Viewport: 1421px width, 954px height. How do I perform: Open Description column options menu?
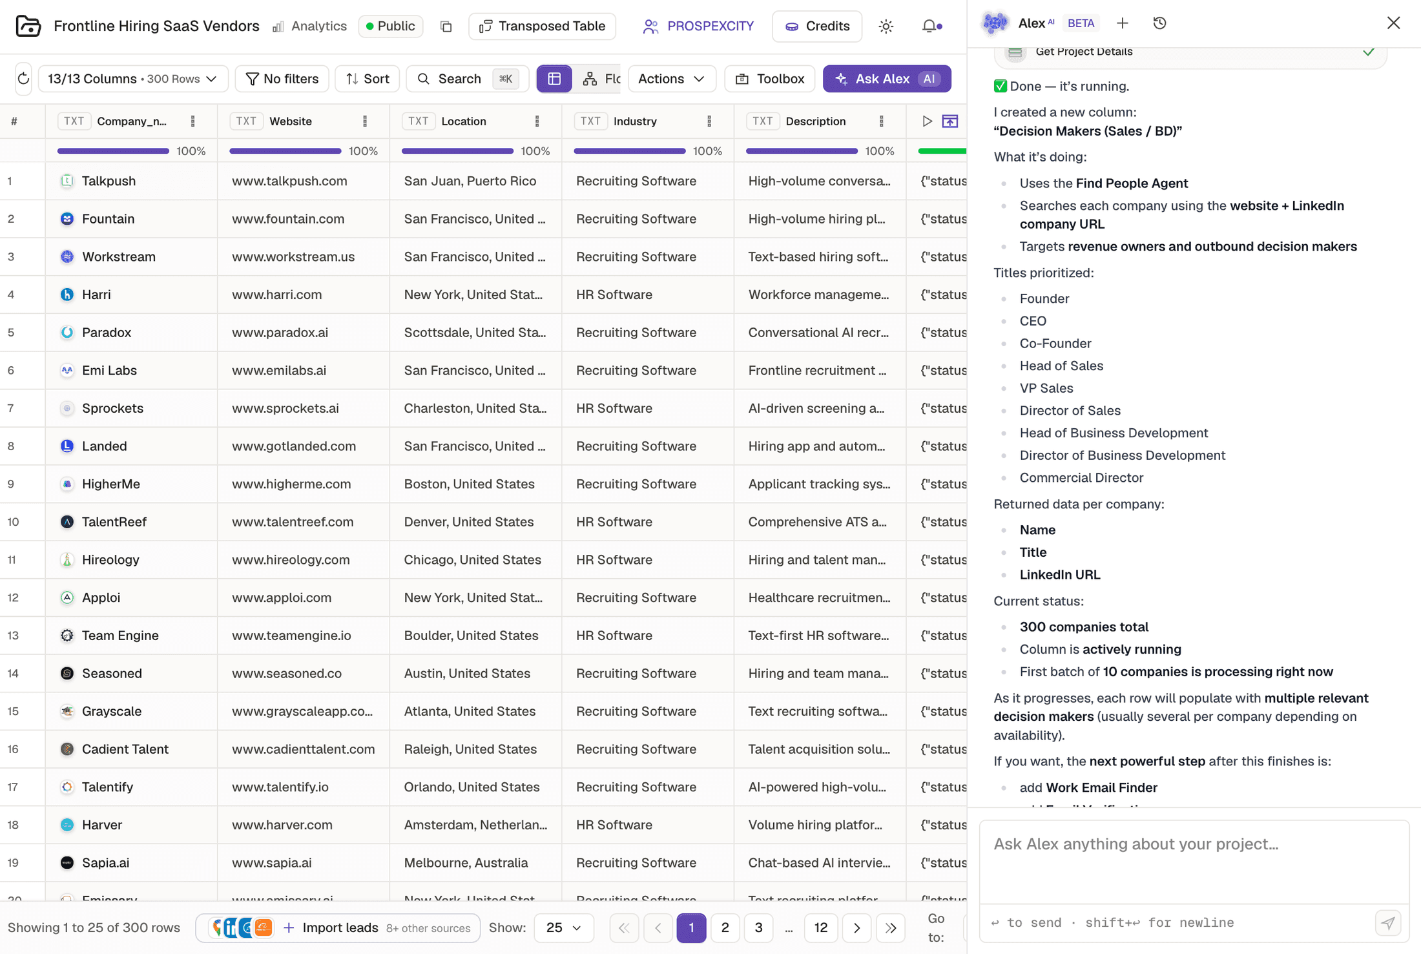882,121
